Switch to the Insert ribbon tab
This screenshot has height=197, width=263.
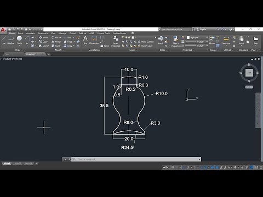[20, 33]
